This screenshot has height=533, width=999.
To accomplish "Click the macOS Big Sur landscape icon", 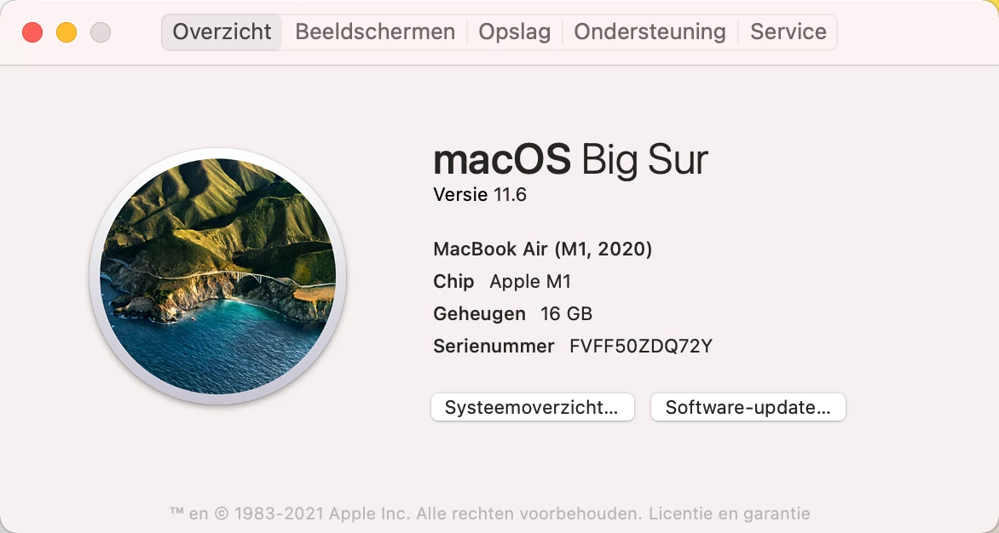I will point(218,276).
